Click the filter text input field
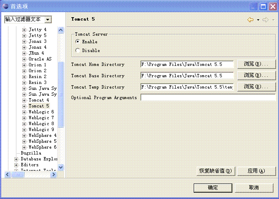The height and width of the screenshot is (199, 279). pos(24,20)
